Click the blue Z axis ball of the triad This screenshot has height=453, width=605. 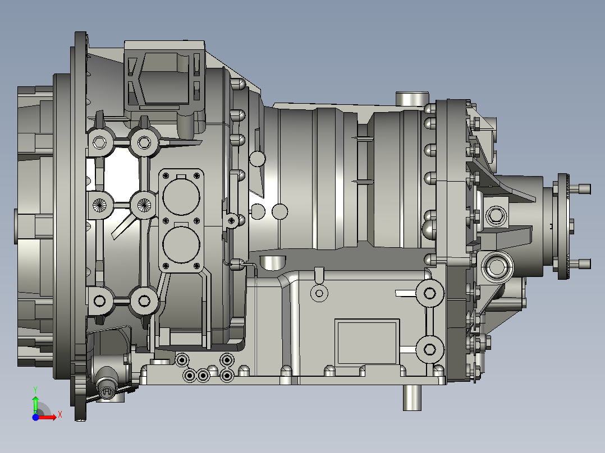pos(35,417)
